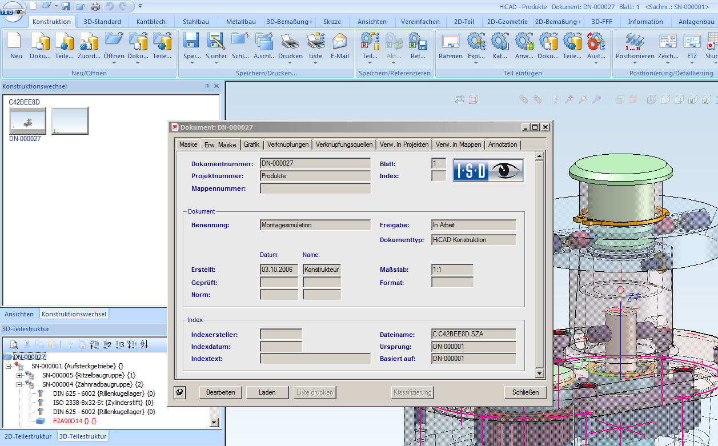718x446 pixels.
Task: Click the search icon in 3D-Teilestruktur toolbar
Action: [x=14, y=344]
